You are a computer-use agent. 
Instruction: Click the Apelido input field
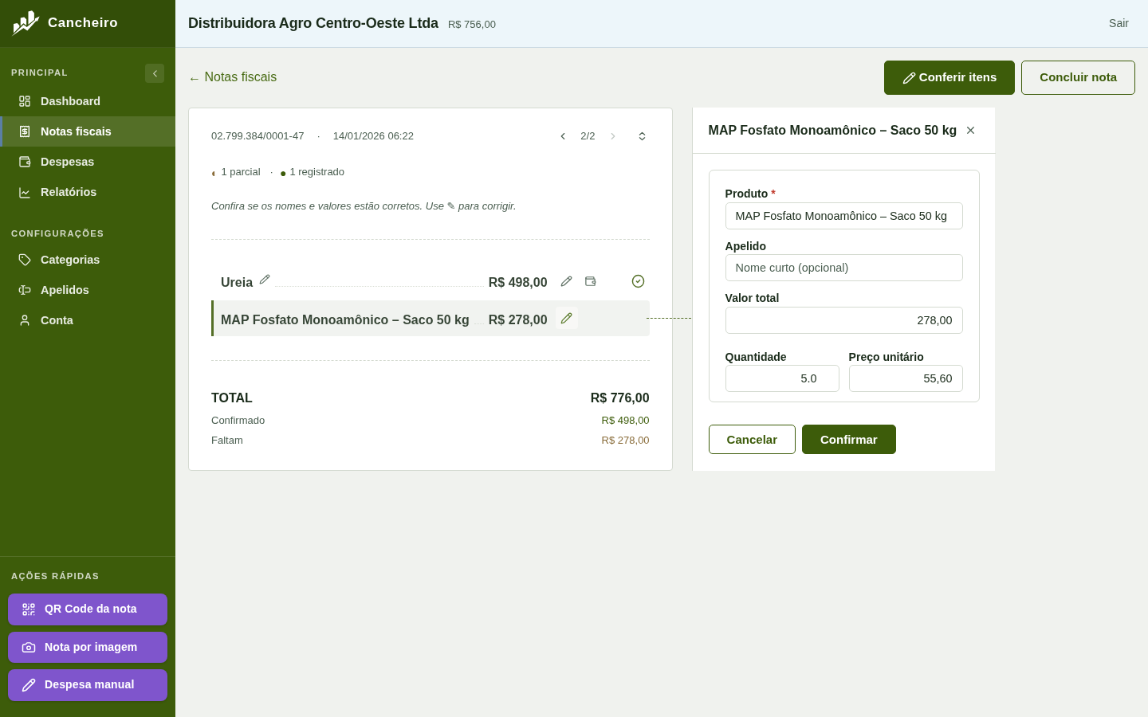[x=843, y=268]
